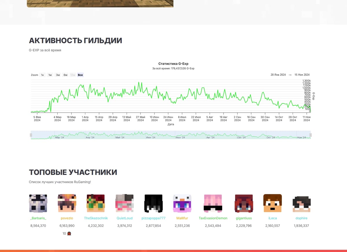This screenshot has height=252, width=347.
Task: Click _Barbaris_'s player avatar icon
Action: [x=38, y=203]
